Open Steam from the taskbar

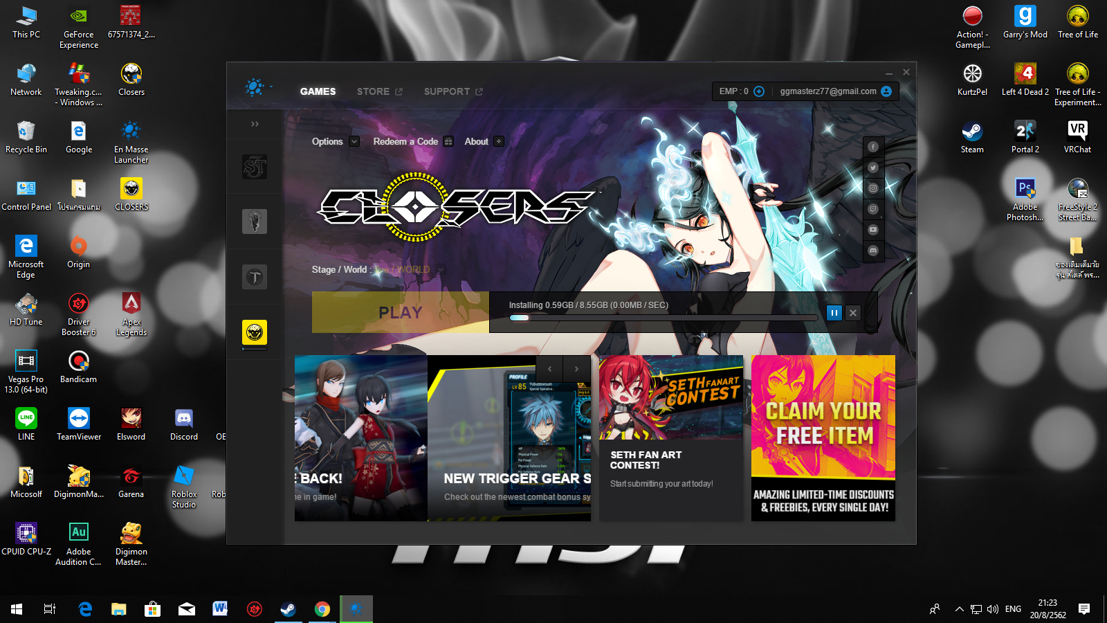[288, 609]
